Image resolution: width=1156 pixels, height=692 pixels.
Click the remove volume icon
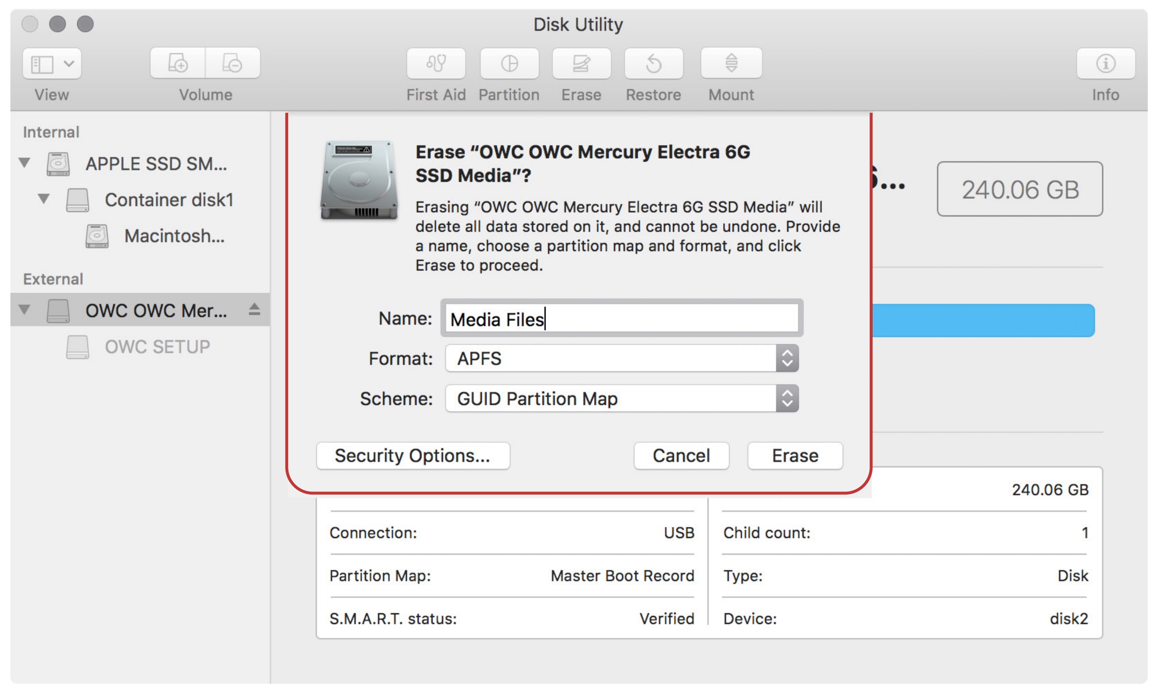click(232, 63)
